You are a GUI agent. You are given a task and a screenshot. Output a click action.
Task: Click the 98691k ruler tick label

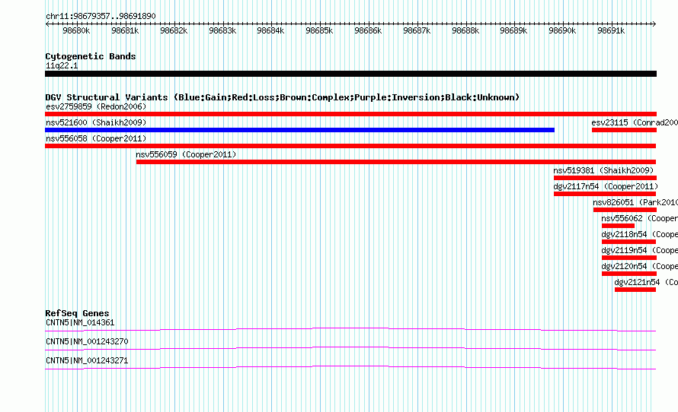(x=611, y=30)
